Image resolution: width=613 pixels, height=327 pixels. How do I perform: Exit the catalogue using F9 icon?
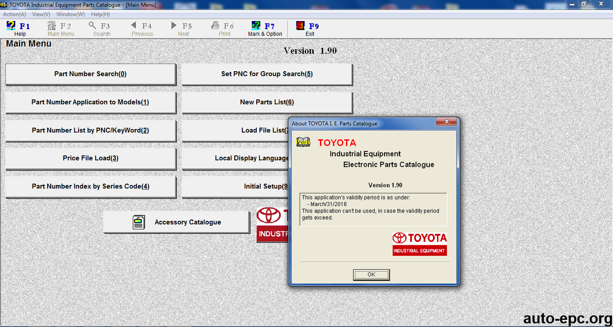coord(300,26)
